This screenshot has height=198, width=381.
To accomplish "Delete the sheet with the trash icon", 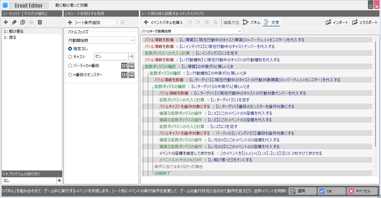I will [x=40, y=22].
